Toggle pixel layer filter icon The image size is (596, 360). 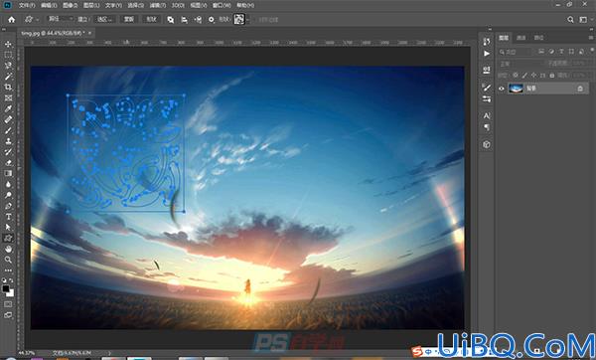541,52
